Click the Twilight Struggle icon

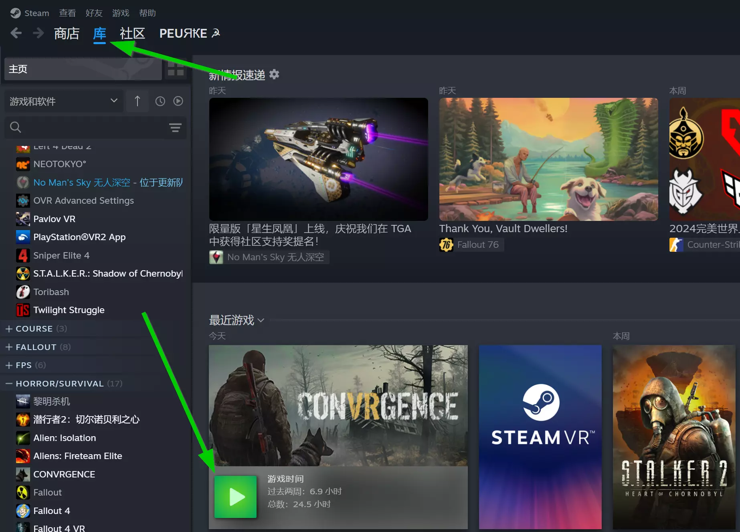click(23, 310)
